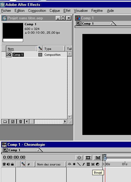Click the project list scroll-down arrow
Screen dimensions: 131x182
coord(70,117)
